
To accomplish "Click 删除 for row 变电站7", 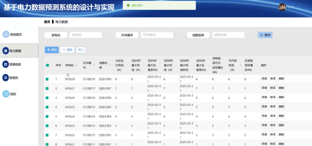I will point(281,88).
